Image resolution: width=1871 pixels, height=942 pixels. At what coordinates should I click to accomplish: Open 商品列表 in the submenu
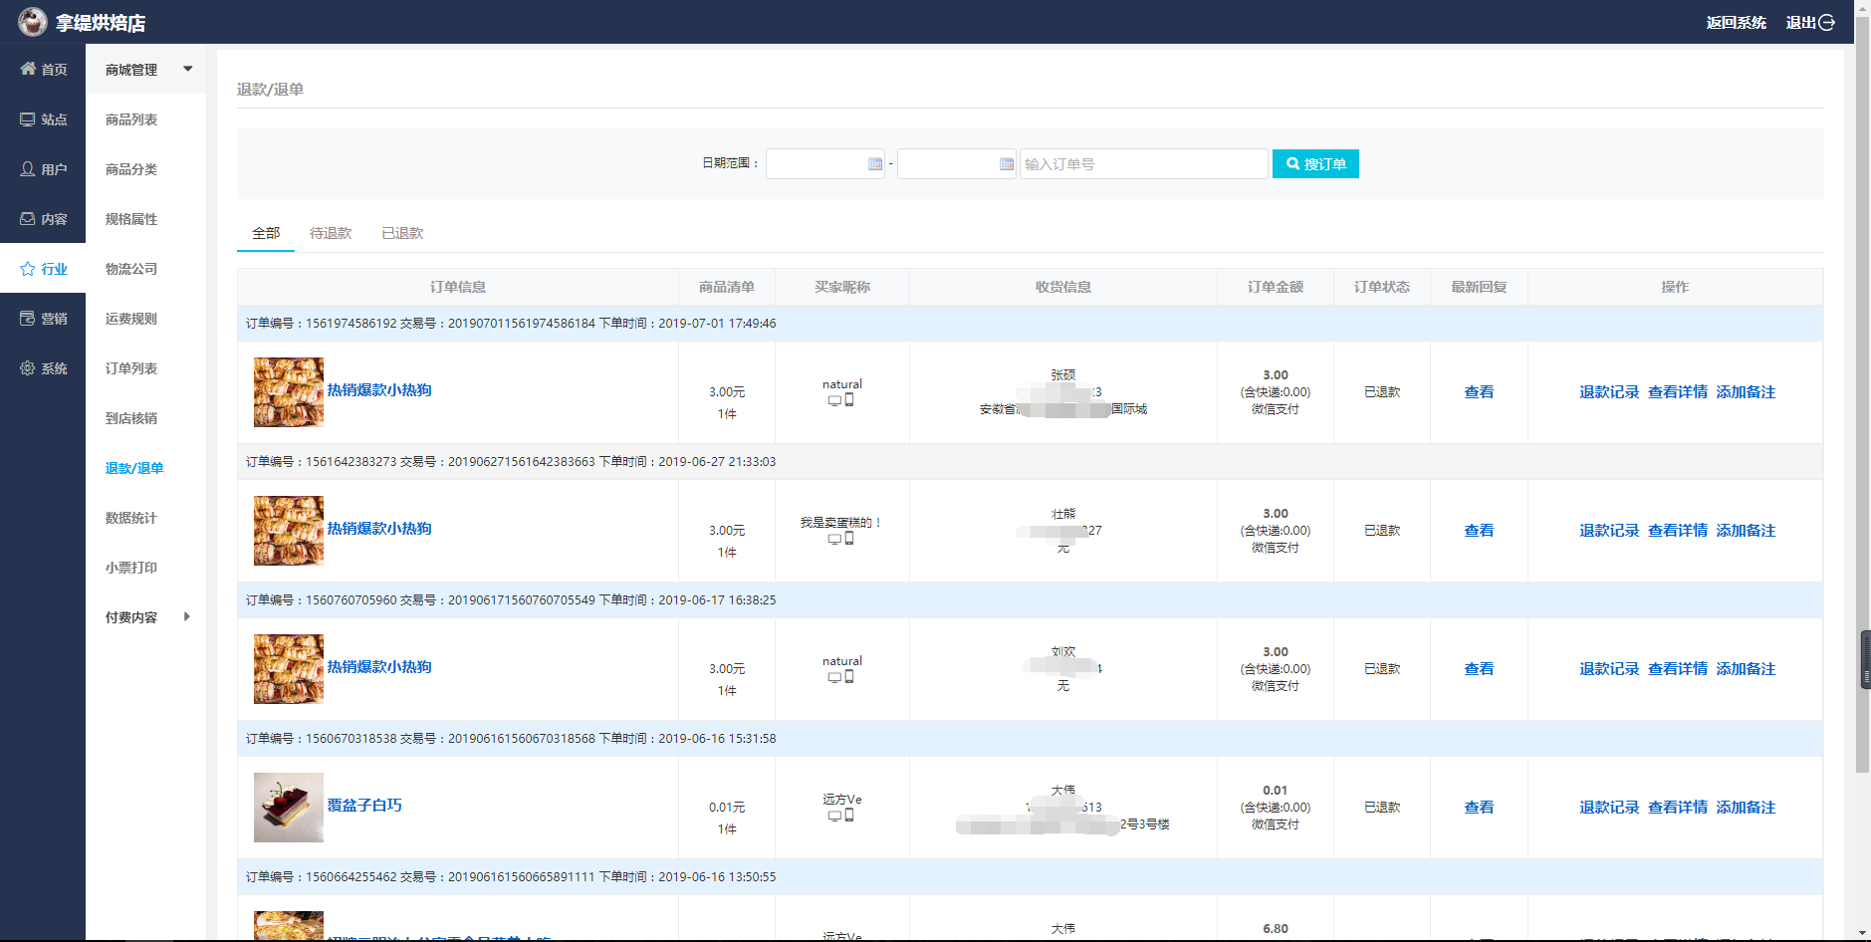(131, 119)
